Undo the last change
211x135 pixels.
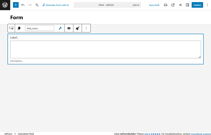click(23, 5)
